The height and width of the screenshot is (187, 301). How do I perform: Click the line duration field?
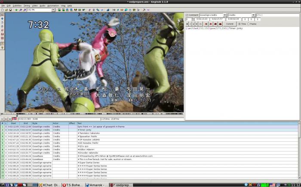point(233,19)
